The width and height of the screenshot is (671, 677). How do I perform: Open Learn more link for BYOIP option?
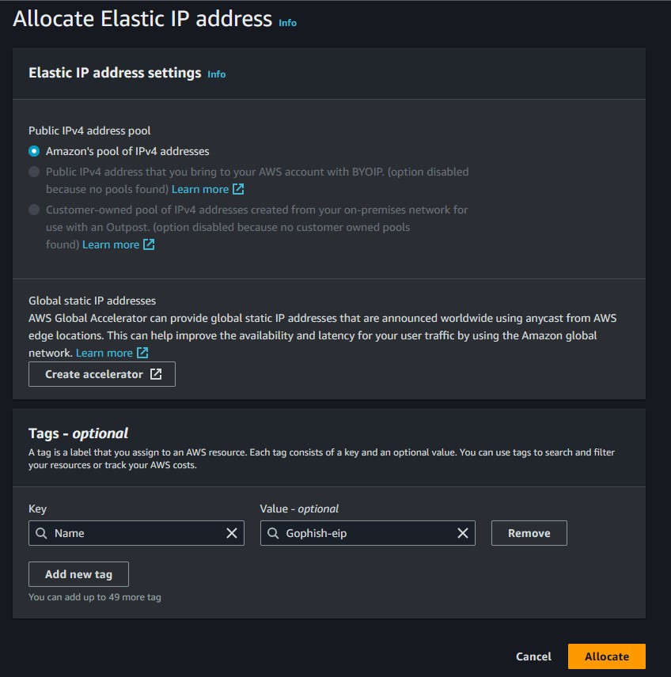click(200, 189)
